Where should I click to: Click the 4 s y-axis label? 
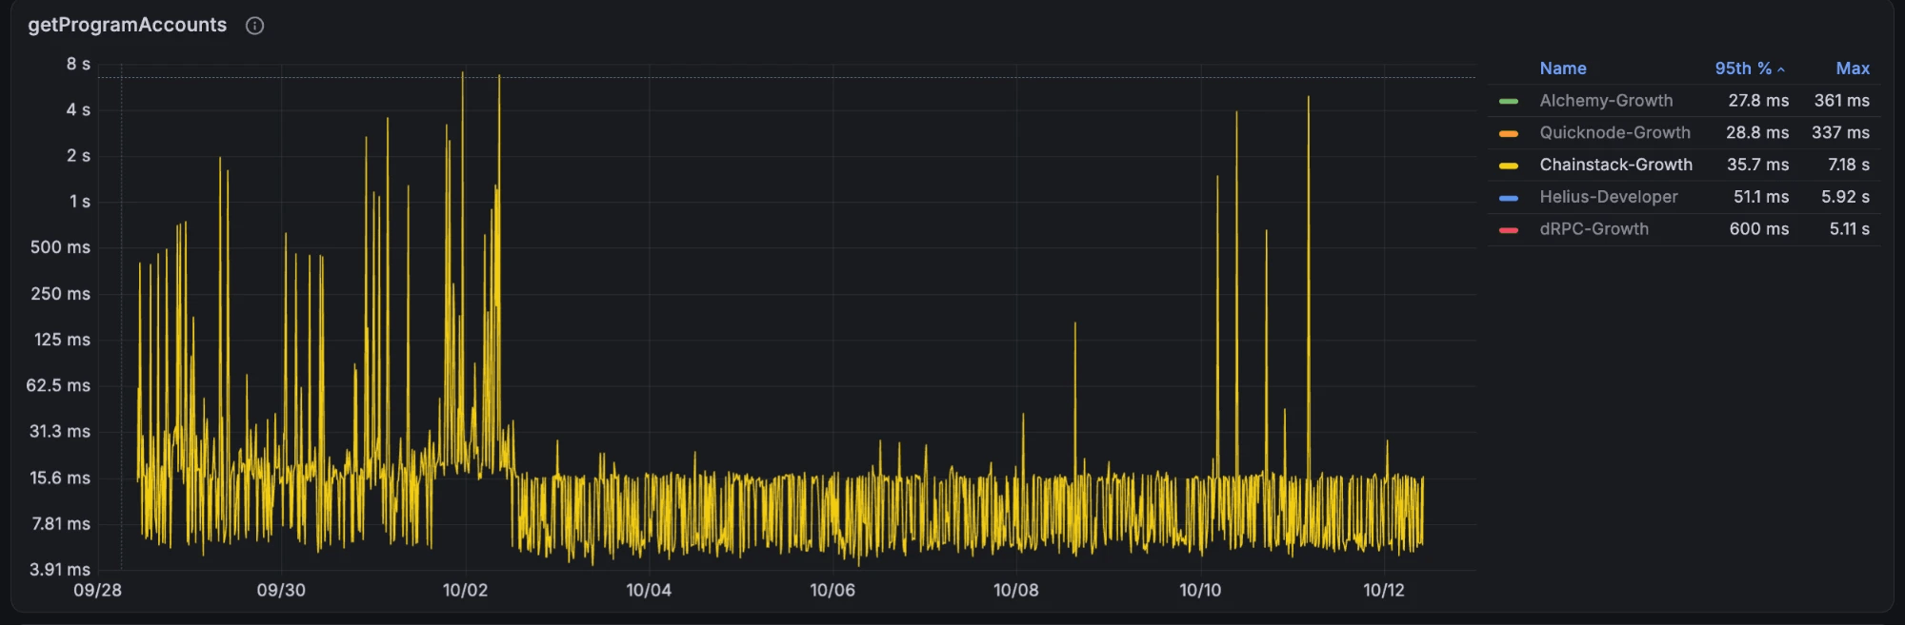(78, 109)
